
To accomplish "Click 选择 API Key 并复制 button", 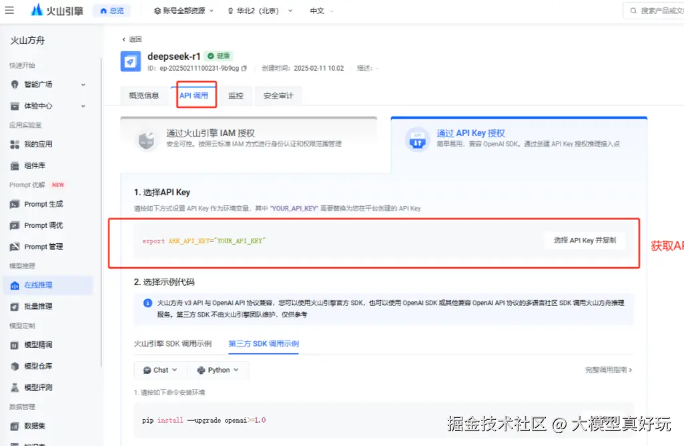I will coord(585,240).
